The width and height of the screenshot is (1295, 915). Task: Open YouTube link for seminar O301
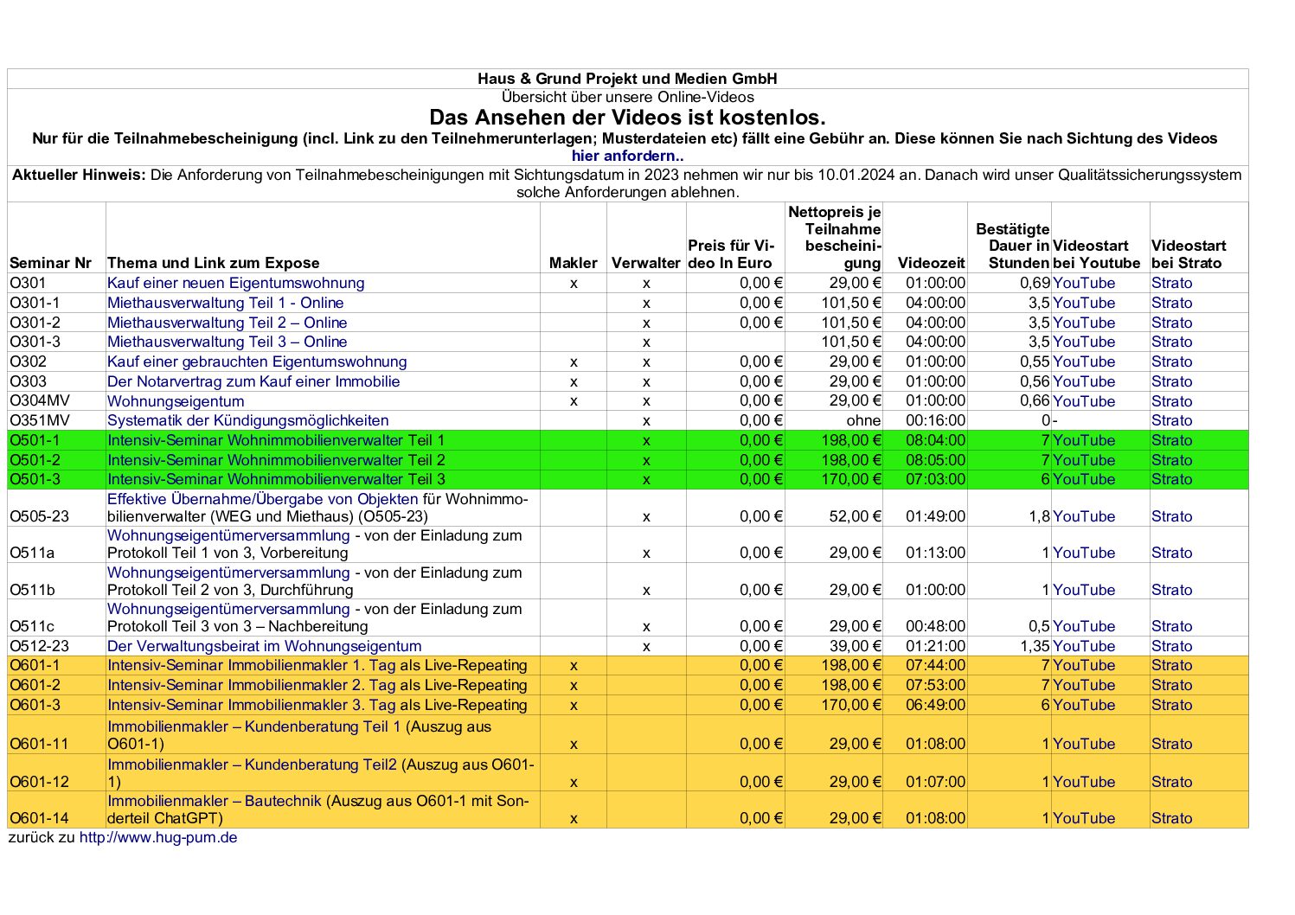(1084, 283)
